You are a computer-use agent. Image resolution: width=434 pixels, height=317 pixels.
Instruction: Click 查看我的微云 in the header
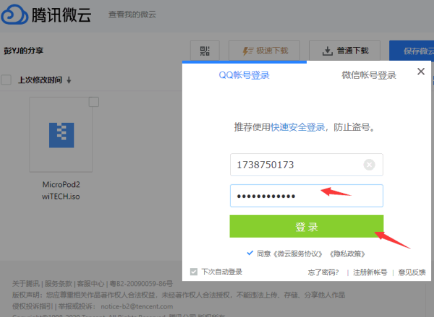(x=132, y=14)
